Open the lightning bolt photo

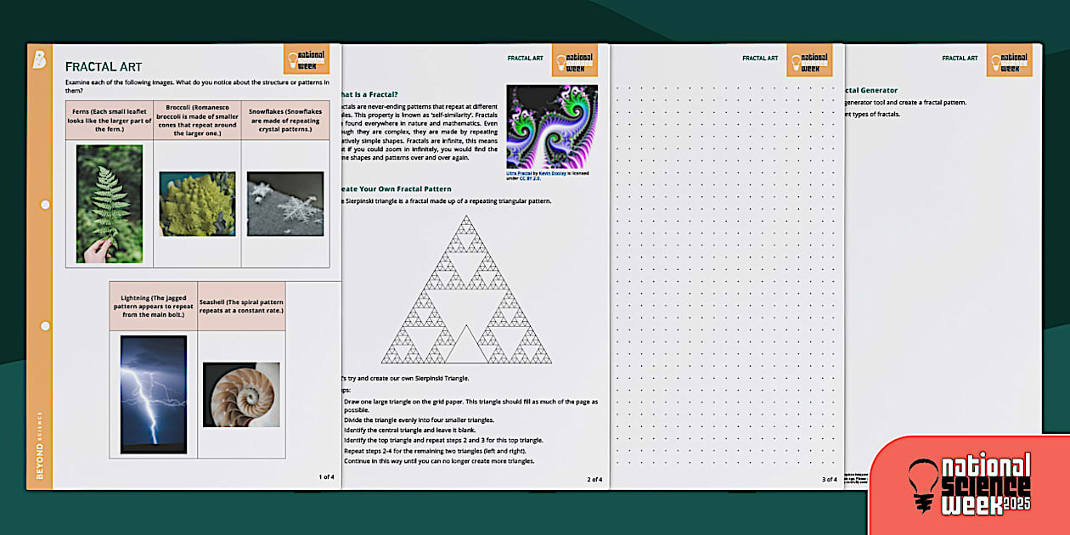click(153, 394)
